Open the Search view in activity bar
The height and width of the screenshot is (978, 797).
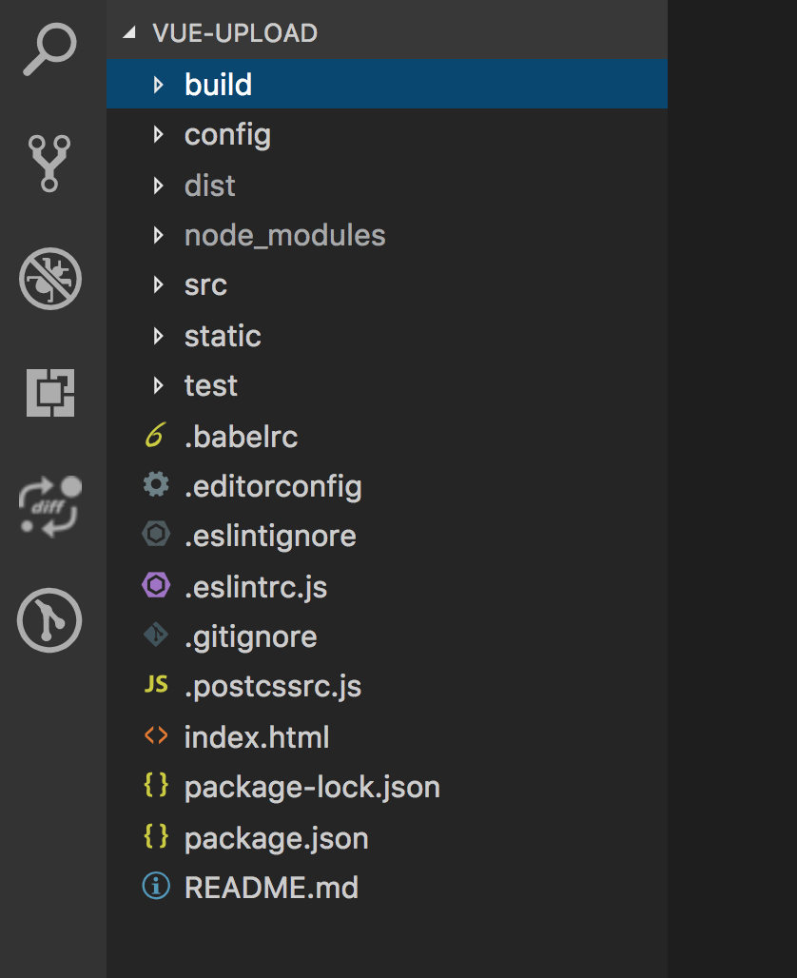(x=49, y=49)
